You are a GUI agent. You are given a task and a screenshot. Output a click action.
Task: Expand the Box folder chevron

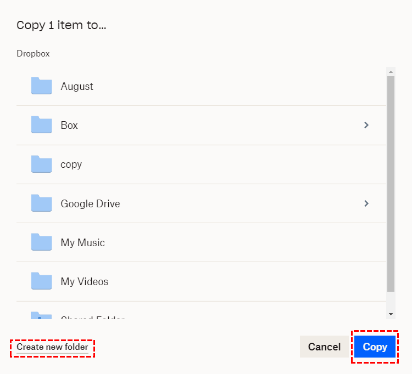click(x=366, y=125)
